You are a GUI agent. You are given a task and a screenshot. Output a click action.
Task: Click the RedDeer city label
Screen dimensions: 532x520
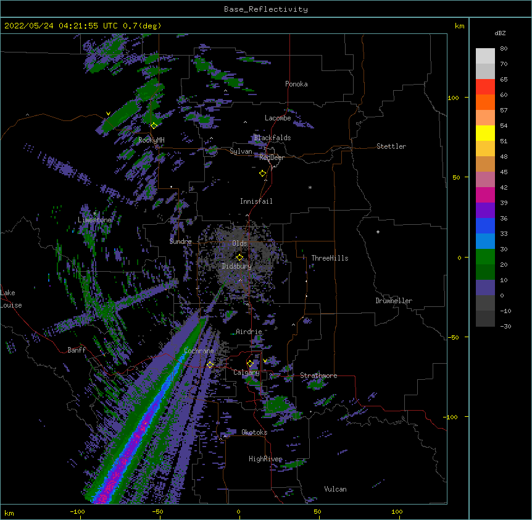[x=272, y=157]
